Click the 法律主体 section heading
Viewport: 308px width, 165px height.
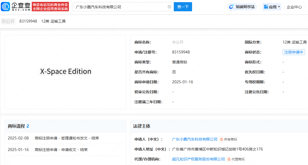click(x=141, y=126)
